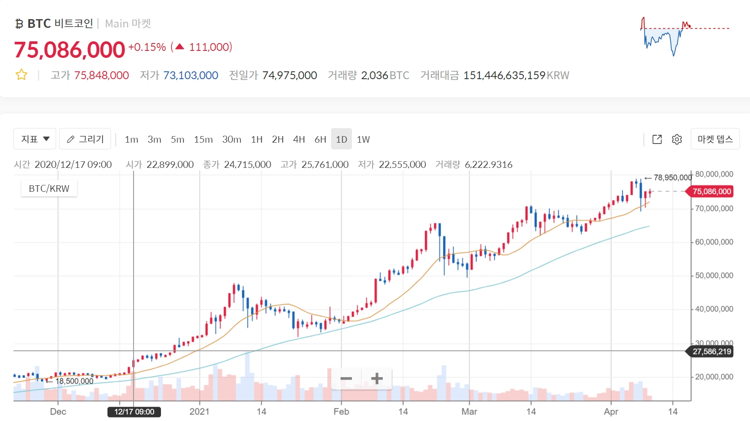Screen dimensions: 750x421
Task: Select the 5m timeframe
Action: point(177,139)
